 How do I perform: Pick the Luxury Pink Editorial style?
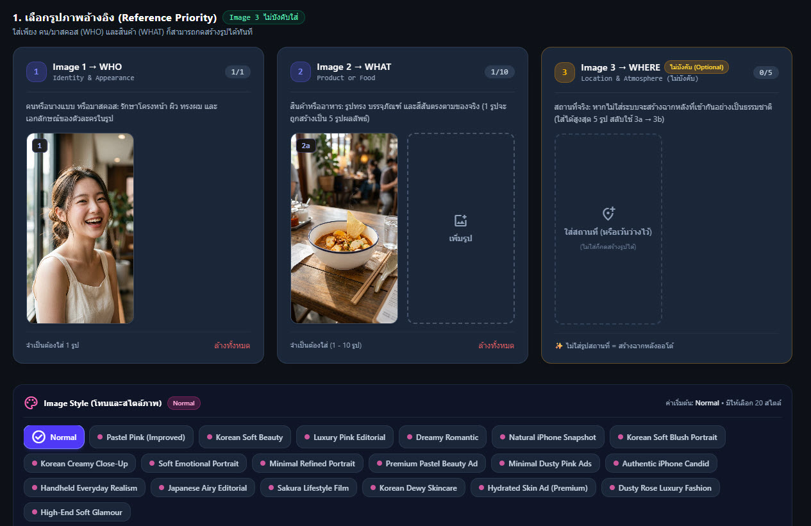coord(345,437)
